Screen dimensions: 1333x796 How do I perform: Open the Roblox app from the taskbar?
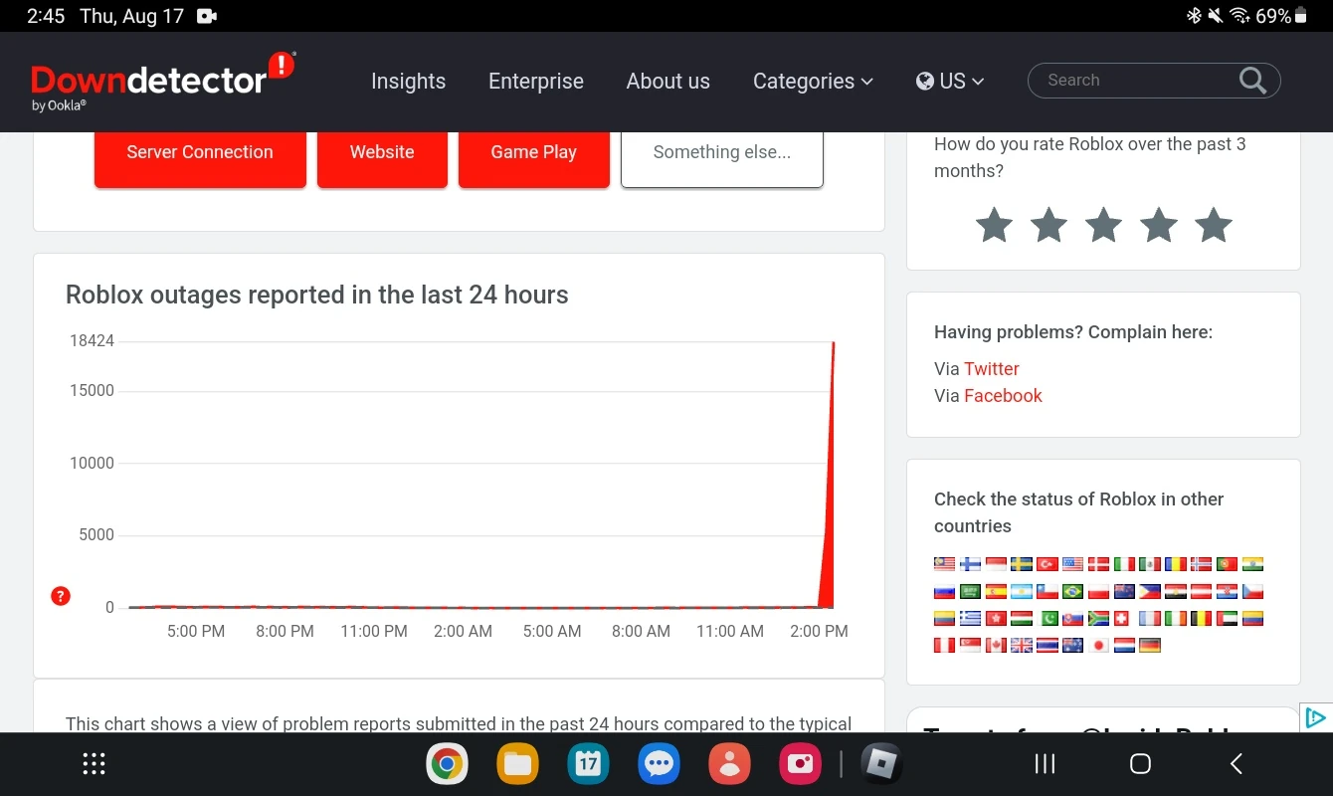coord(879,763)
